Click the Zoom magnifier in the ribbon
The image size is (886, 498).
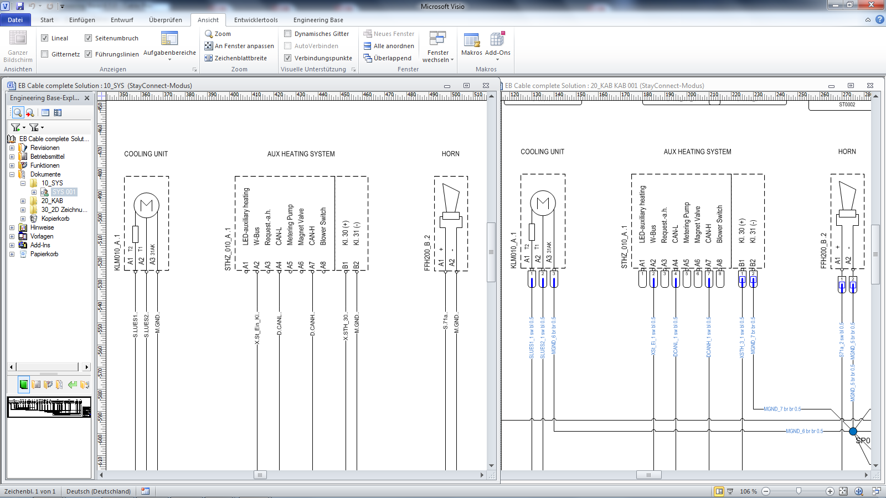click(209, 34)
